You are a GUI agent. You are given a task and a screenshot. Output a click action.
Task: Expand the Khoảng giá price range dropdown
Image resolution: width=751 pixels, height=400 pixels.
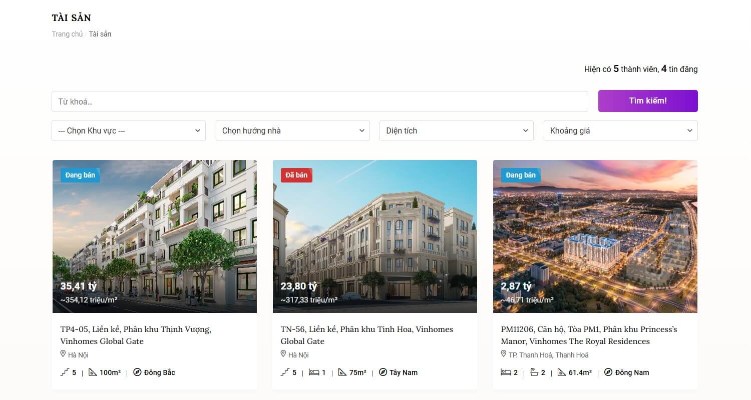[x=621, y=130]
